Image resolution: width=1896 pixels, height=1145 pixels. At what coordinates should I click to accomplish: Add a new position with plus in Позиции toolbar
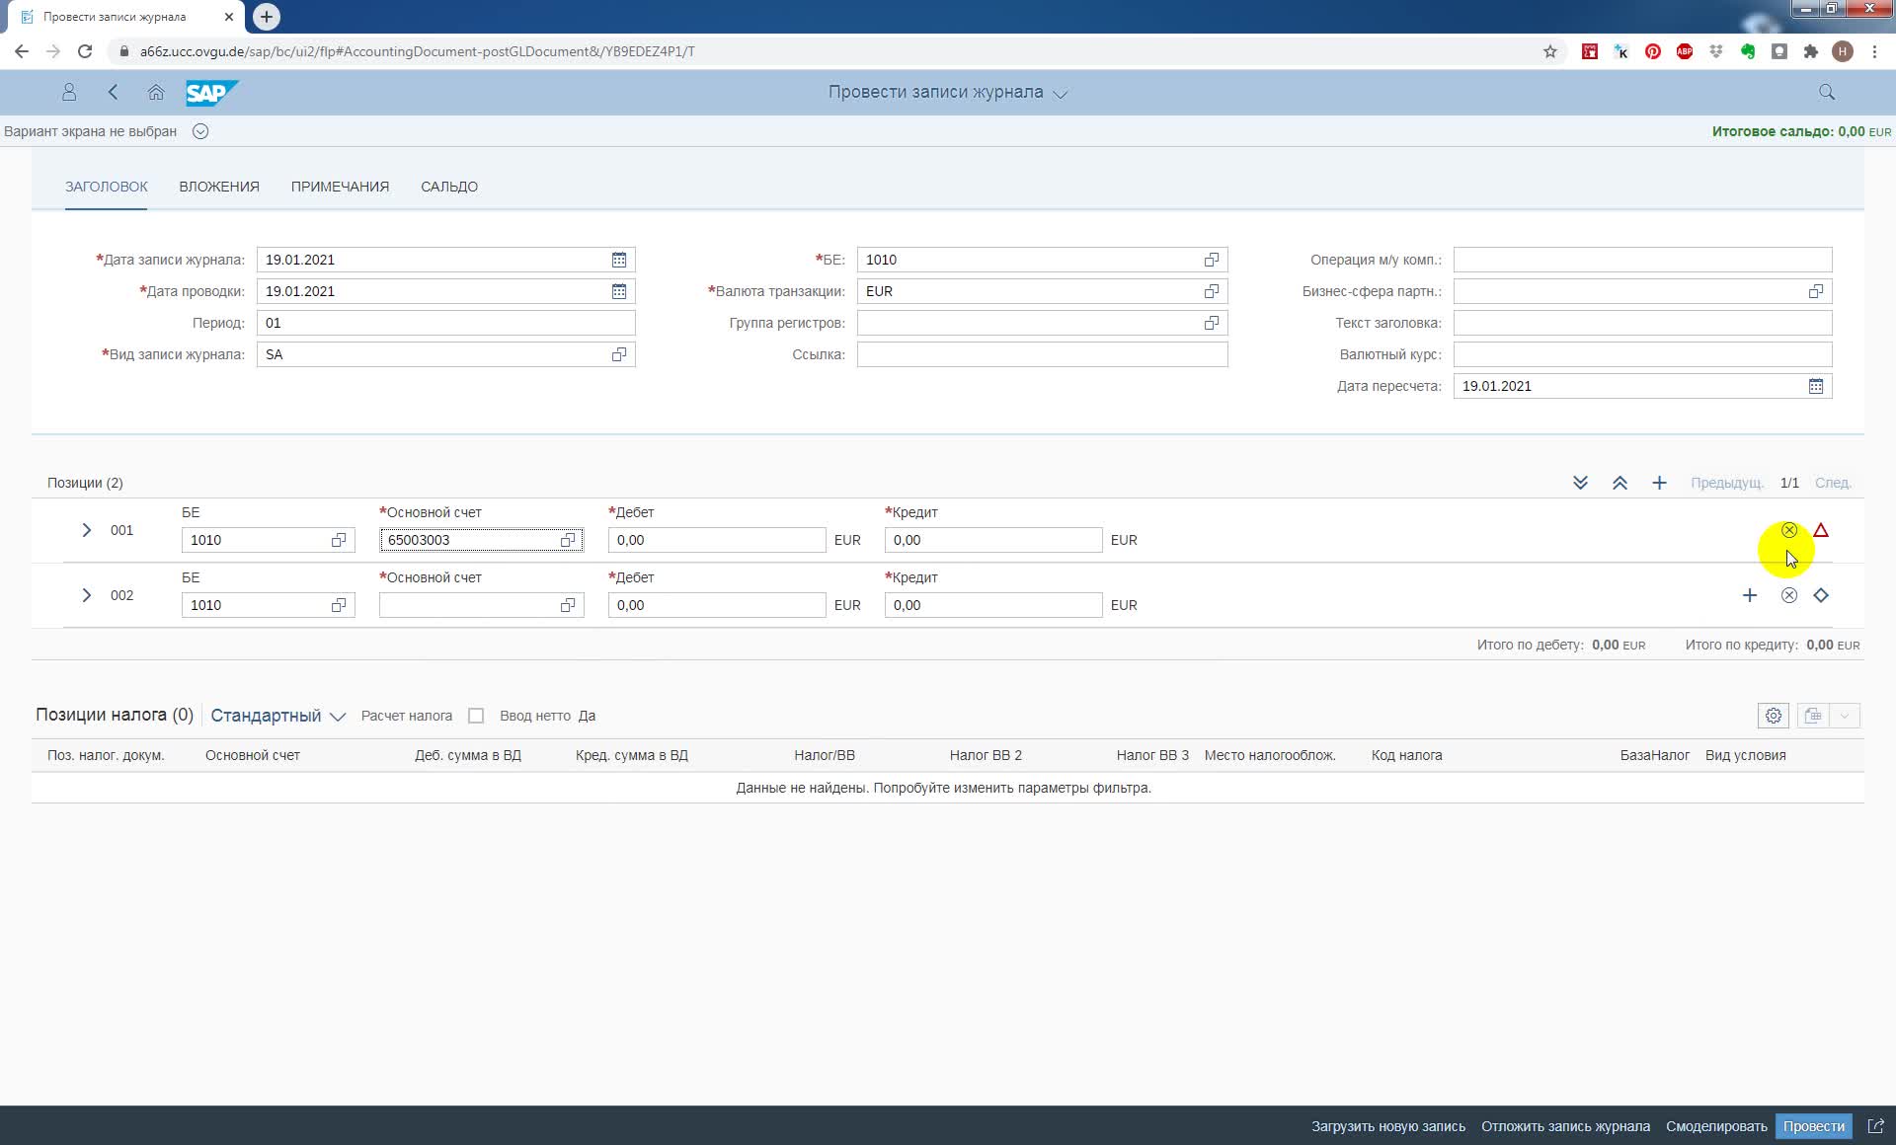(1659, 483)
